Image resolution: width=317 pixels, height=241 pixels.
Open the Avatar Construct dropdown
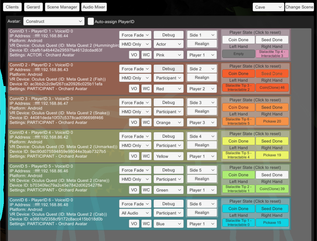pyautogui.click(x=54, y=21)
